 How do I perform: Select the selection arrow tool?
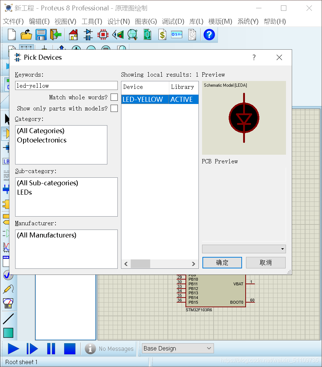[x=7, y=119]
